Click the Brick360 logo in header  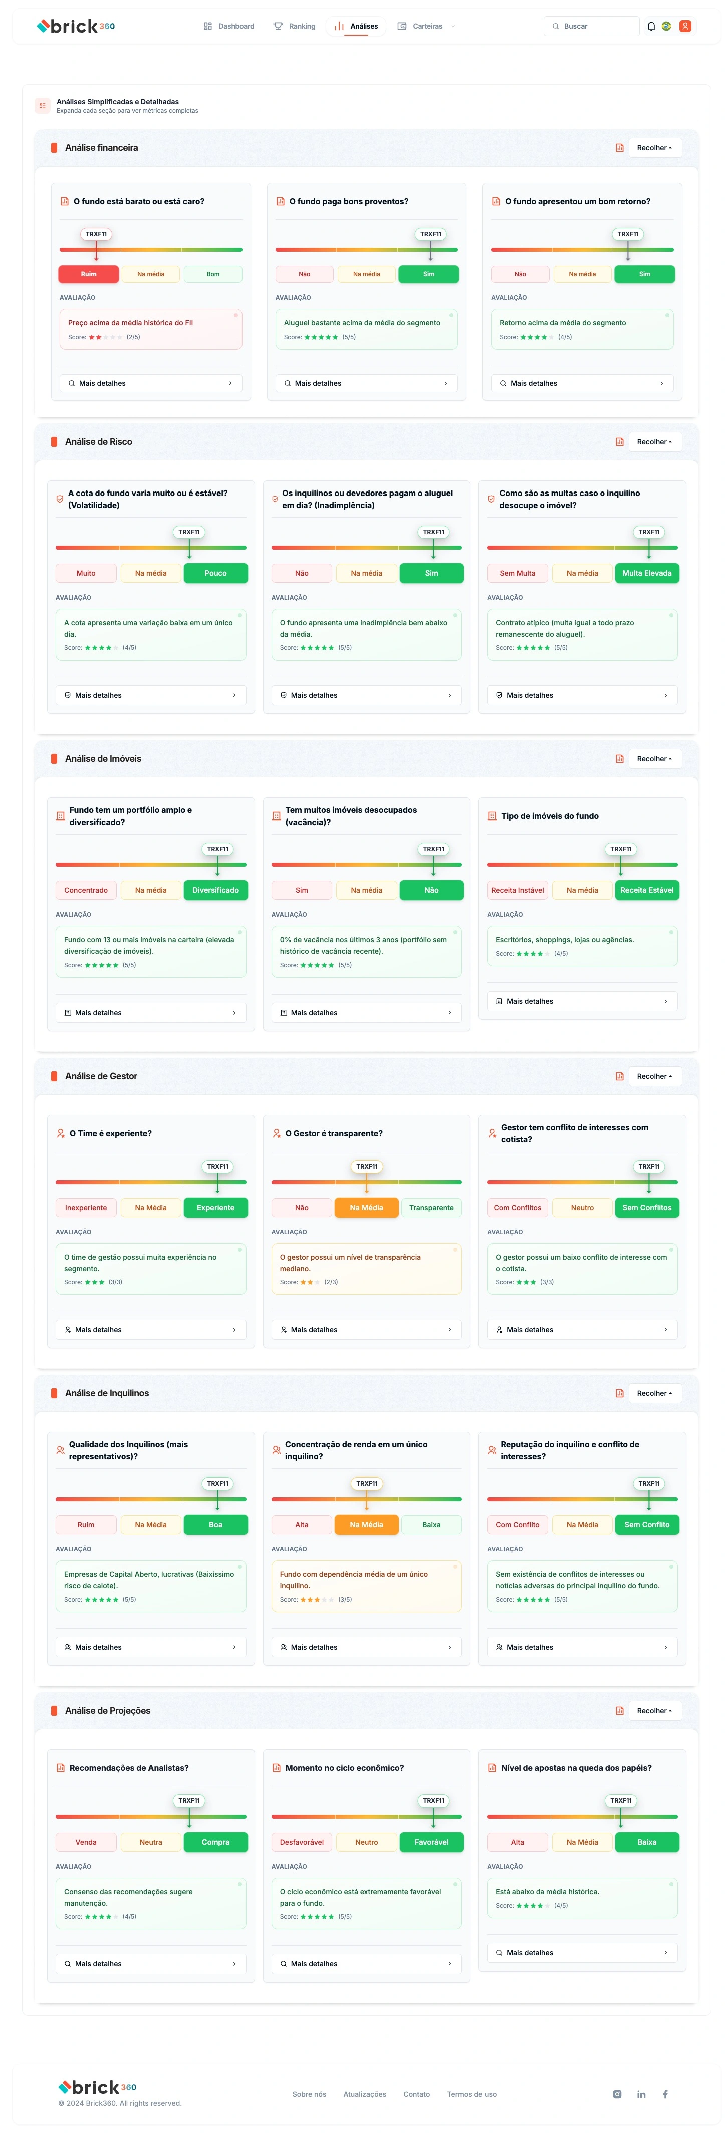[76, 27]
